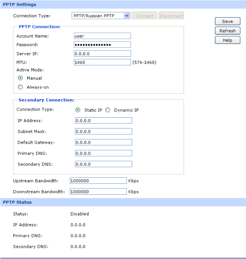Select Always-on active mode radio button
246x259 pixels.
point(20,87)
